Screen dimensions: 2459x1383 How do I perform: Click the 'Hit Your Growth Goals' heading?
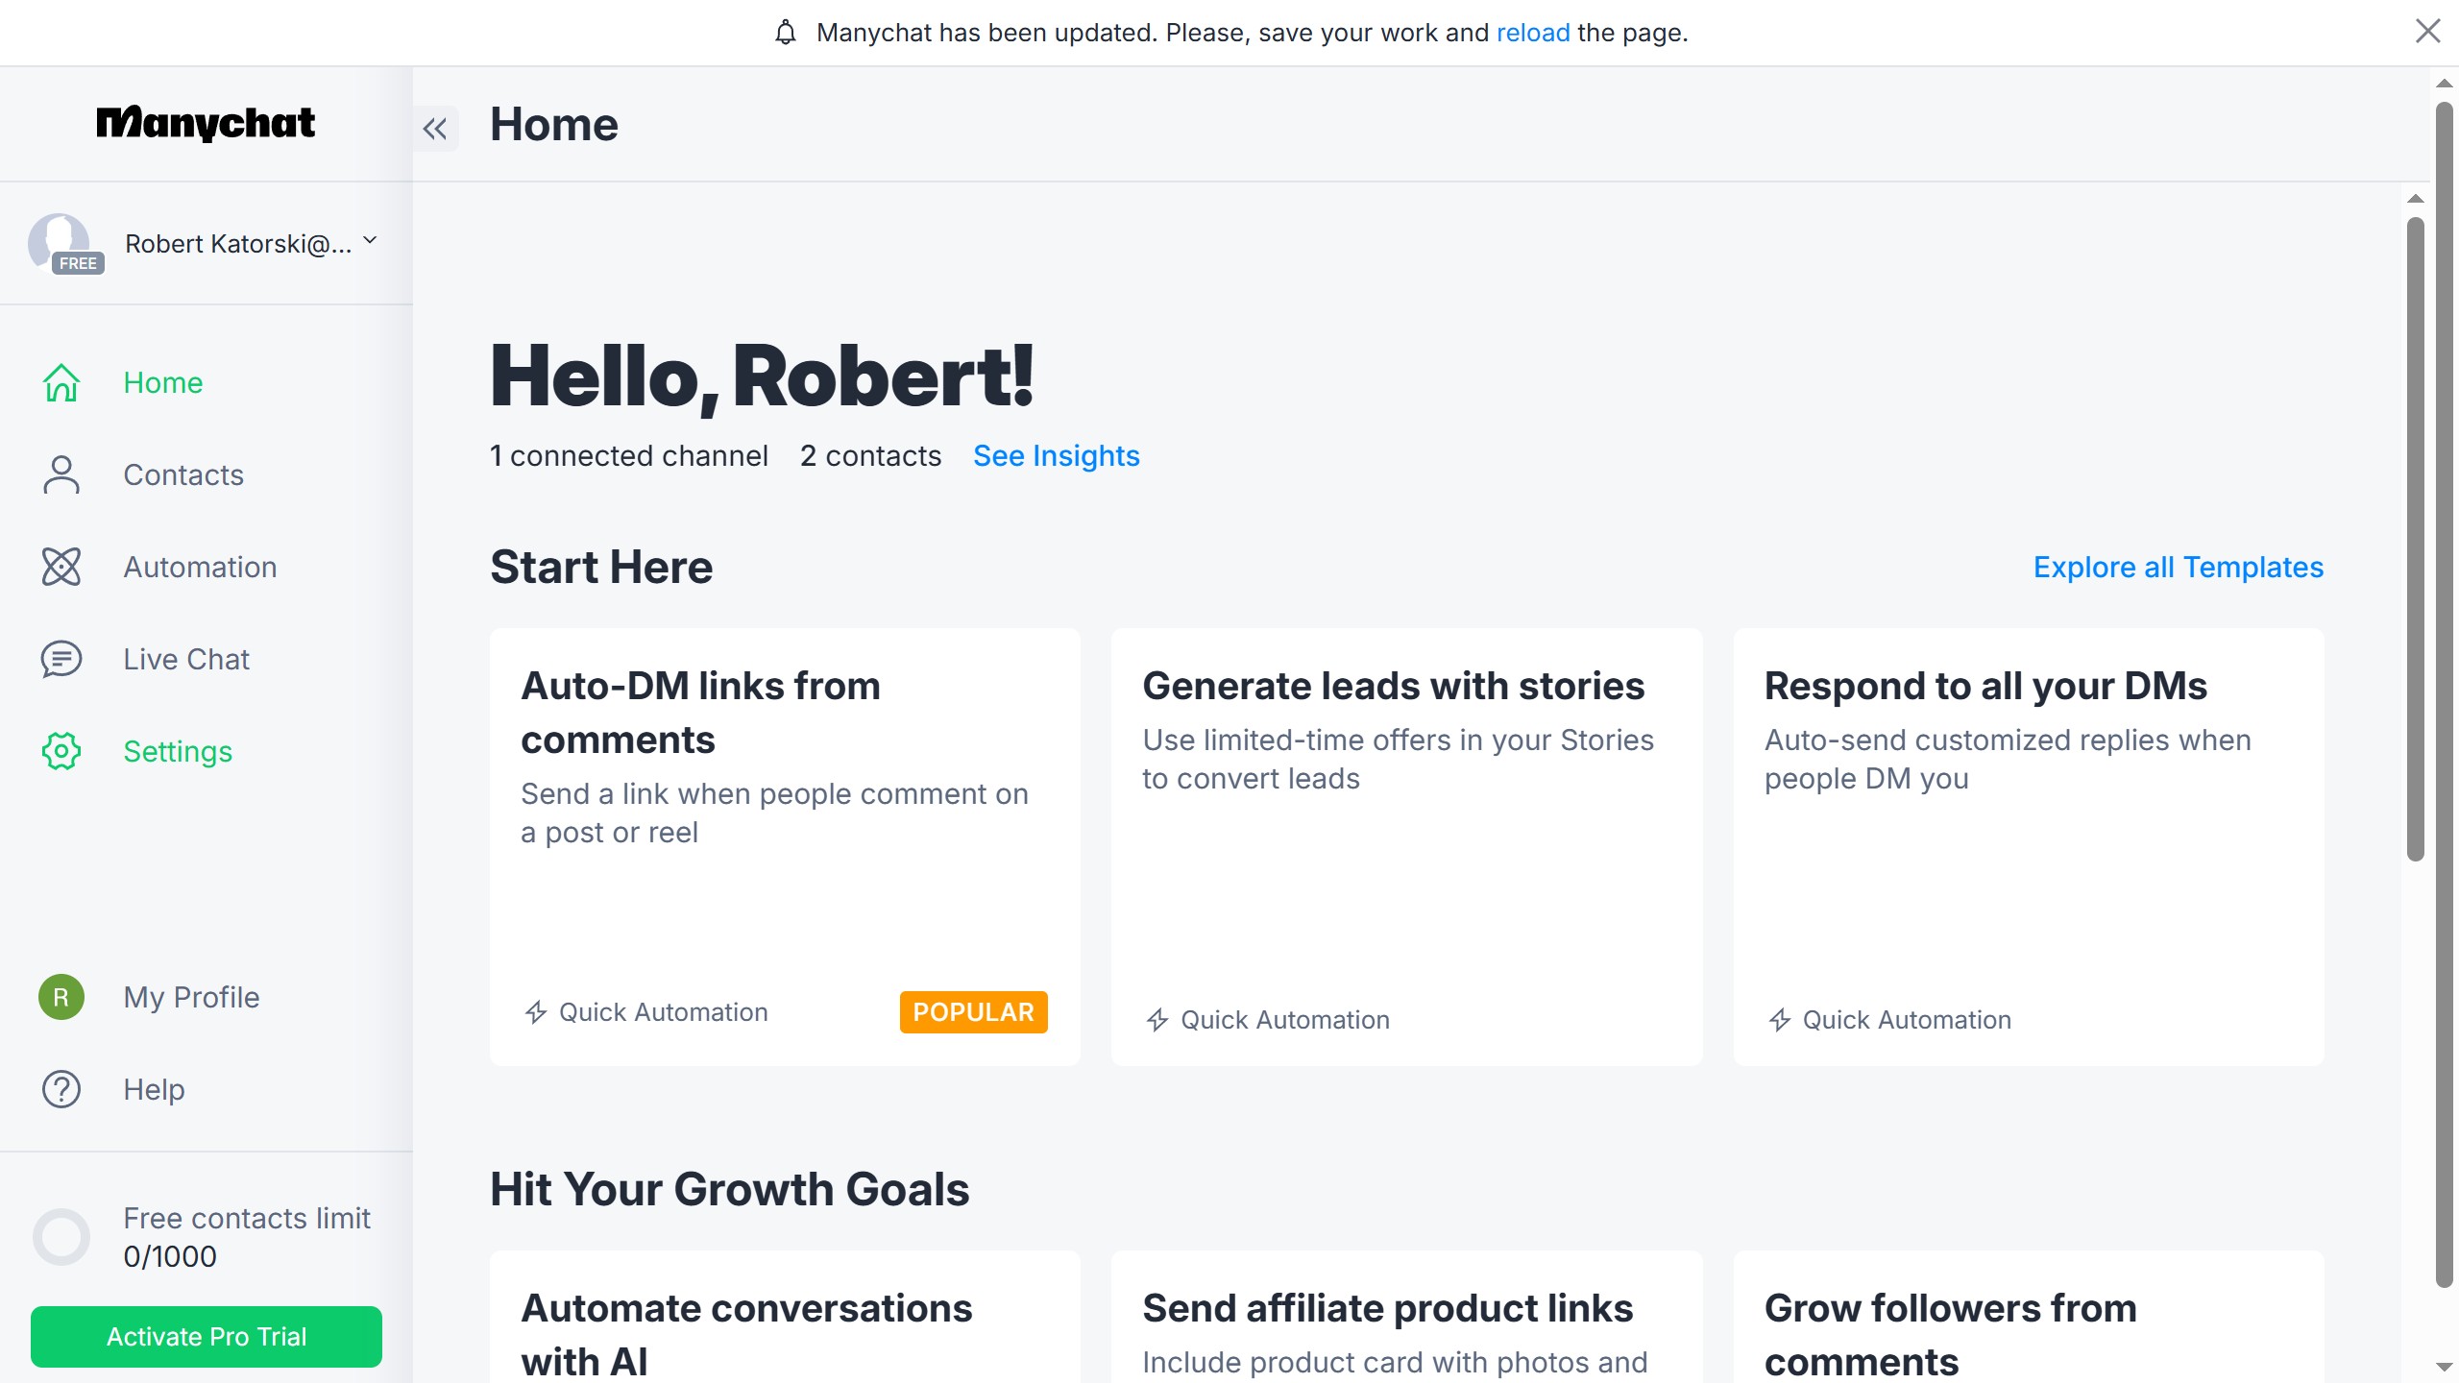point(729,1189)
